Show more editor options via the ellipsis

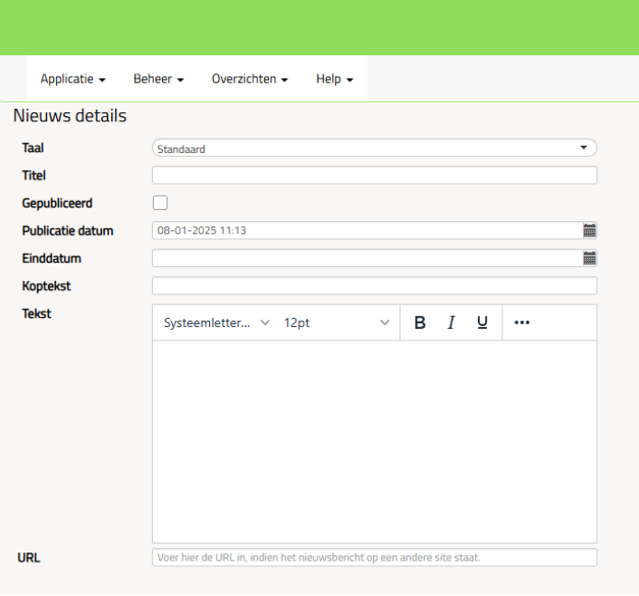[521, 322]
